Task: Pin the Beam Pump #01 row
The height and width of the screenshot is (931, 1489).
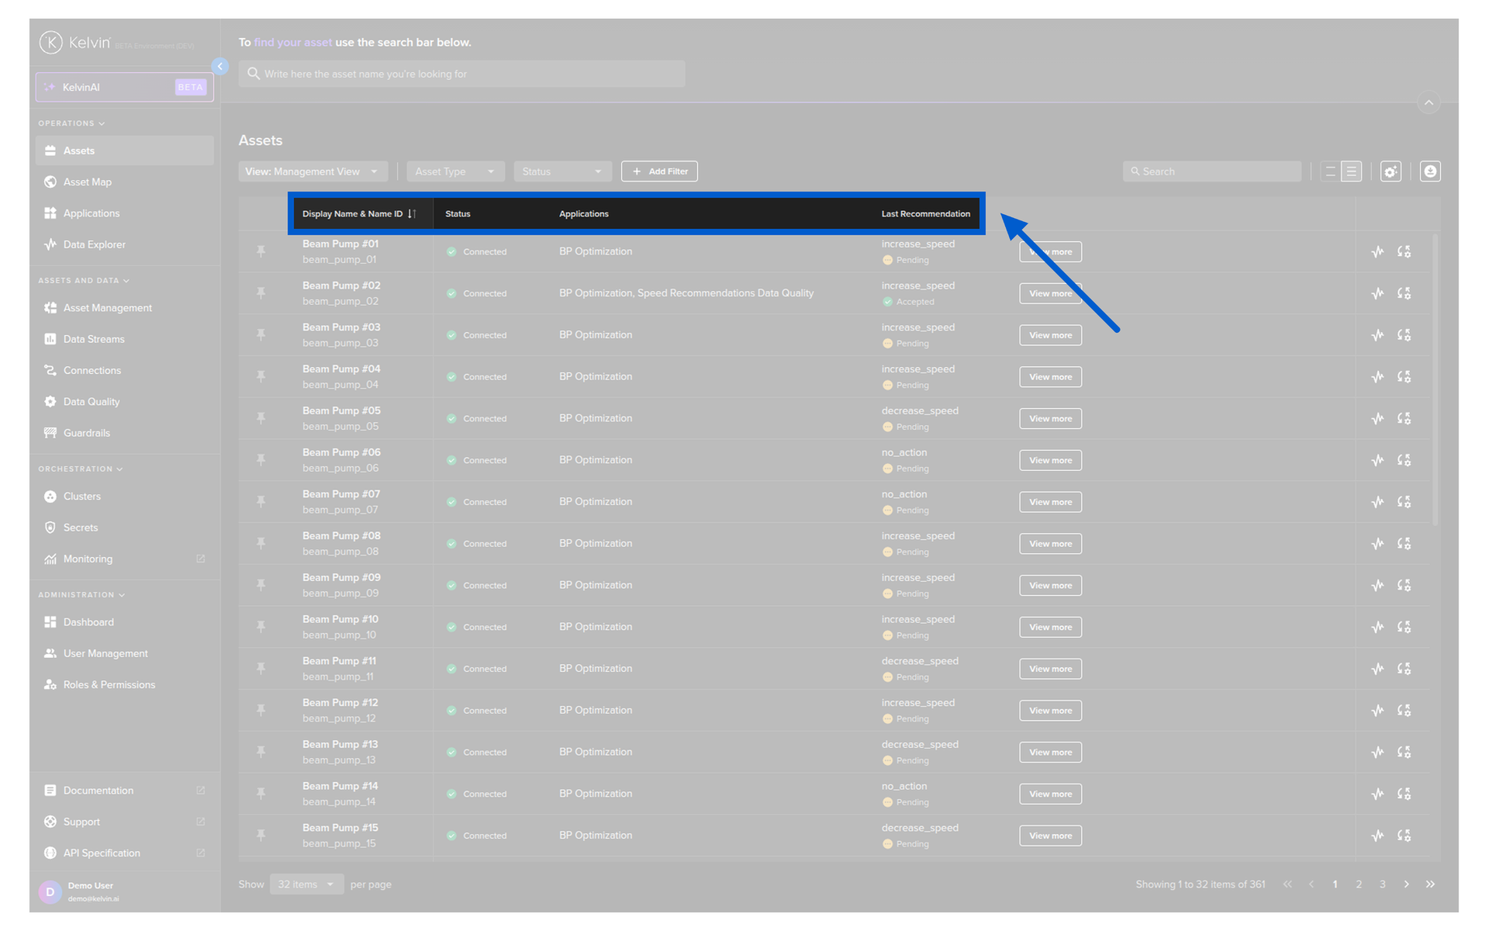Action: [x=261, y=251]
